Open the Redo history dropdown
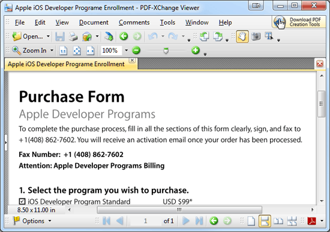 183,37
